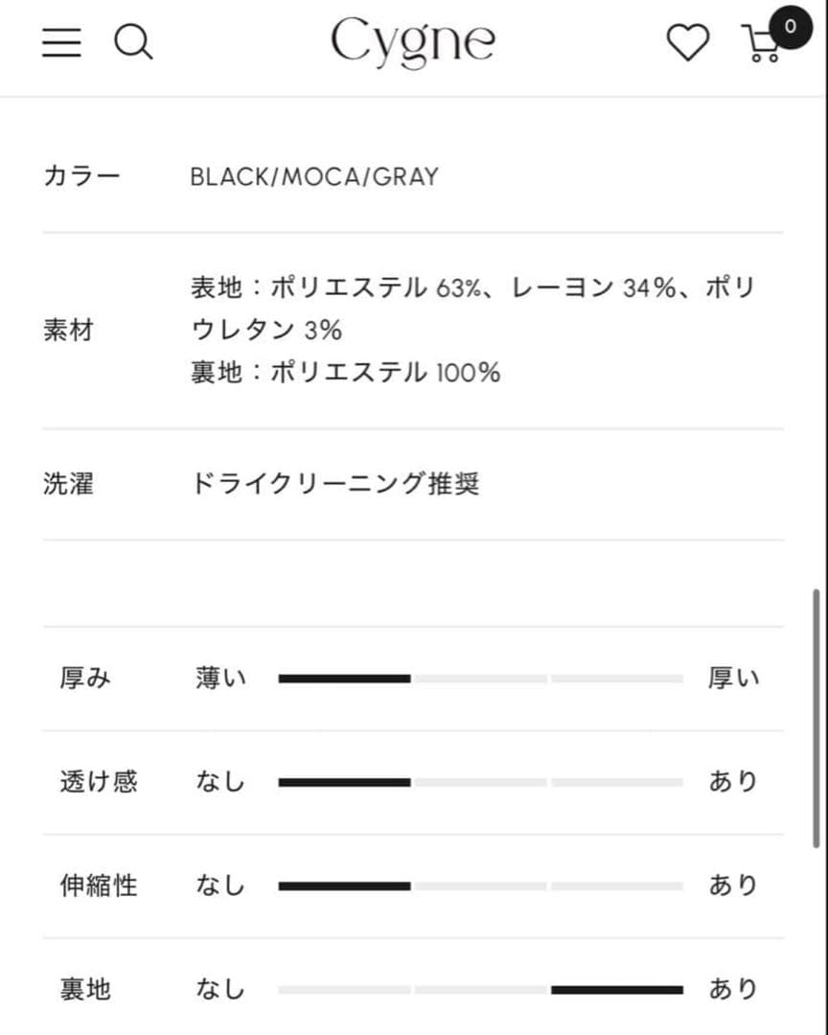Go to Cygne homepage logo

(x=413, y=42)
